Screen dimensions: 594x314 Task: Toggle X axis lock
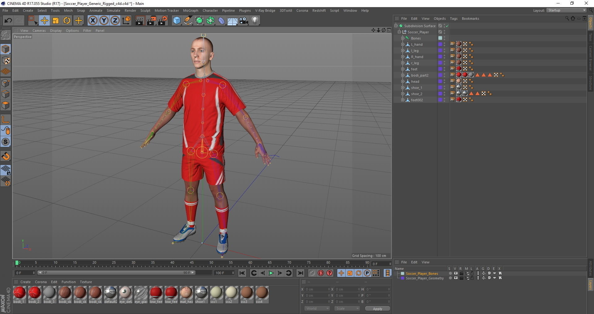point(93,21)
